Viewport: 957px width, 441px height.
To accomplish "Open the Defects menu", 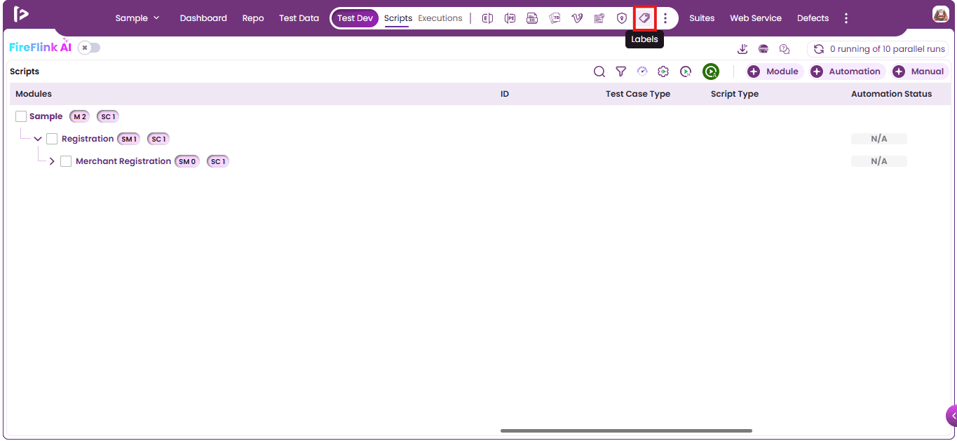I will [x=813, y=18].
